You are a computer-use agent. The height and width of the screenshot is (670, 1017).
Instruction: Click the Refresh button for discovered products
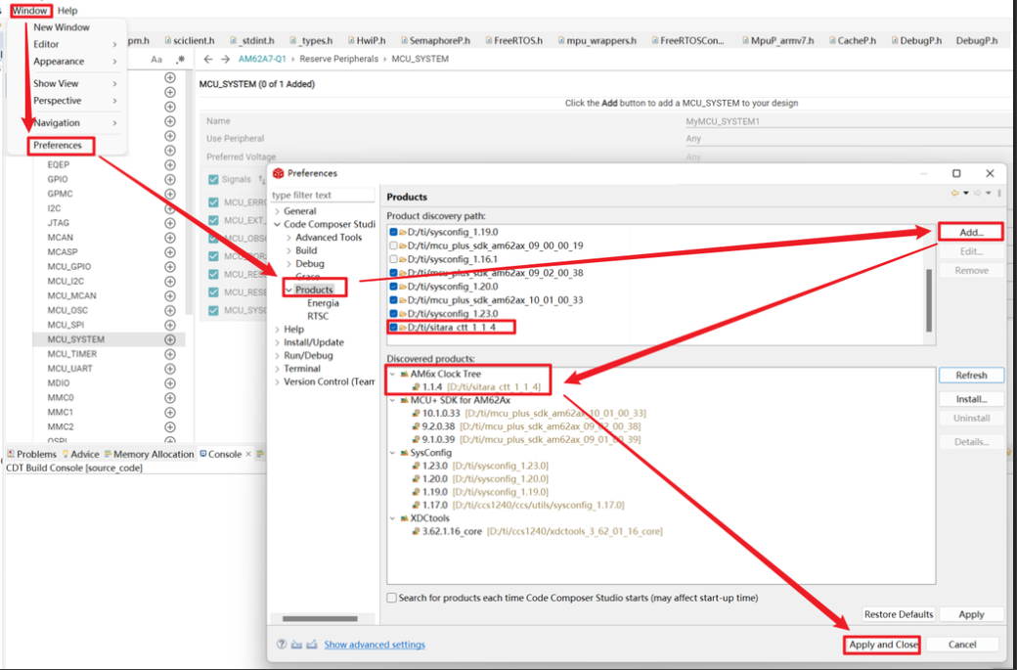point(971,376)
